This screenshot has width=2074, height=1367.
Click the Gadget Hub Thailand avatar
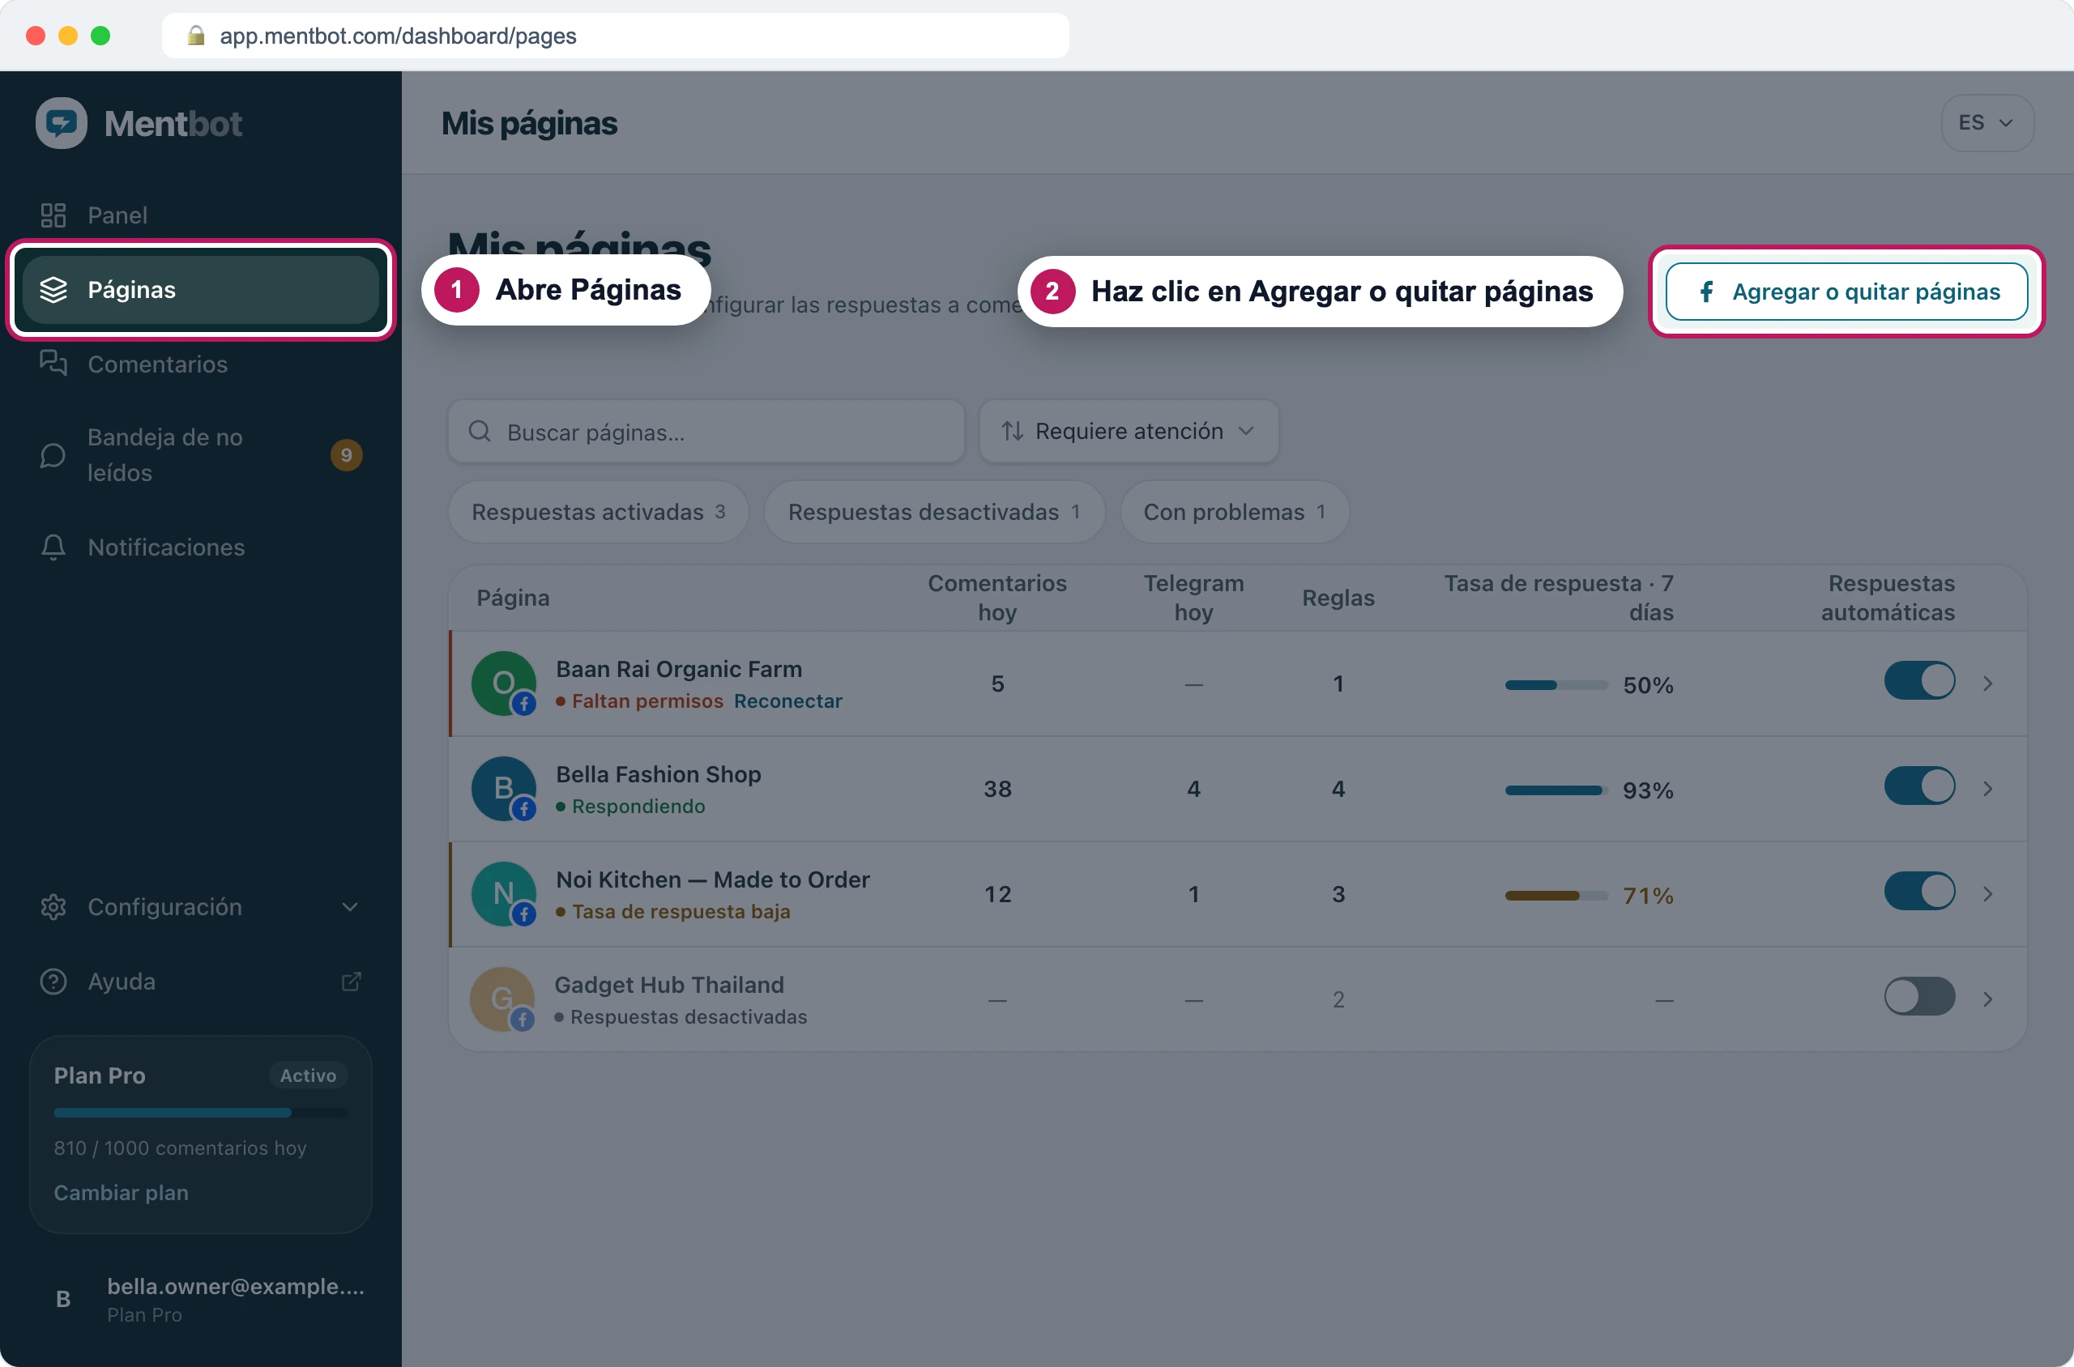coord(502,999)
